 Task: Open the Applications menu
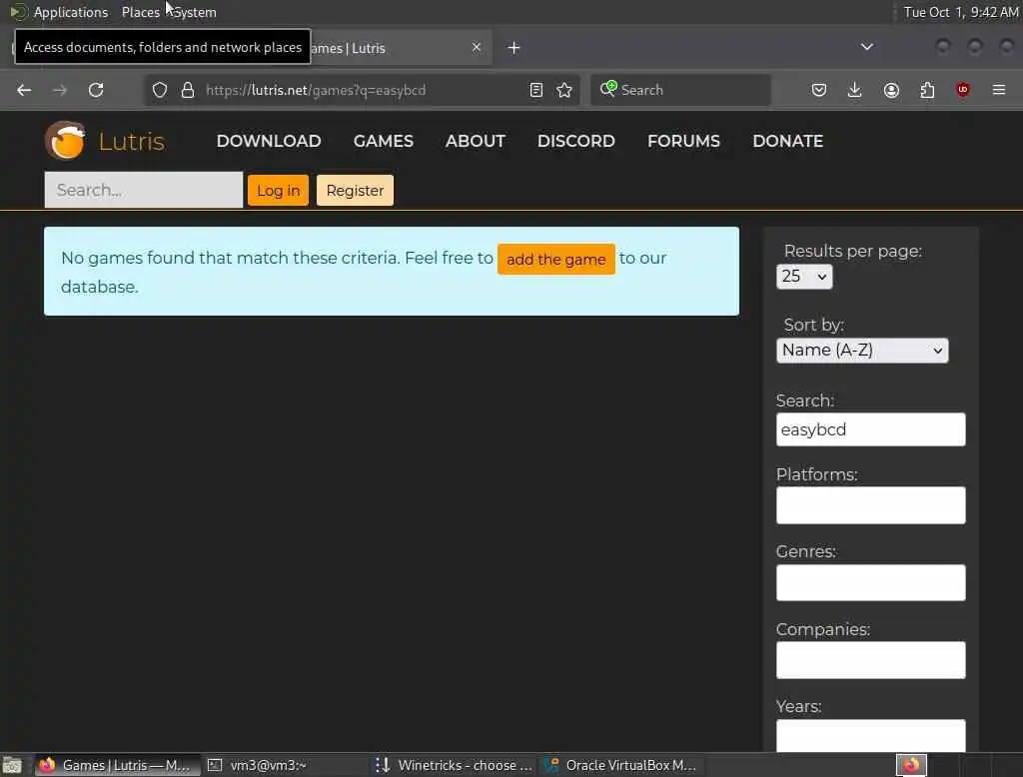(x=71, y=12)
